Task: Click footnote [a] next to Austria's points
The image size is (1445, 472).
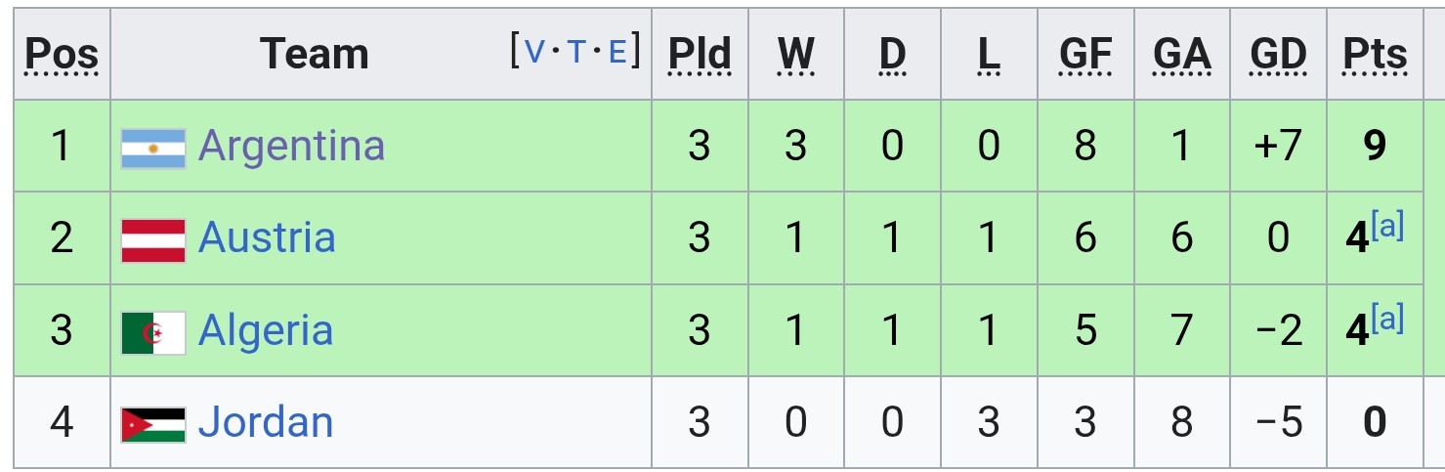Action: pyautogui.click(x=1387, y=227)
